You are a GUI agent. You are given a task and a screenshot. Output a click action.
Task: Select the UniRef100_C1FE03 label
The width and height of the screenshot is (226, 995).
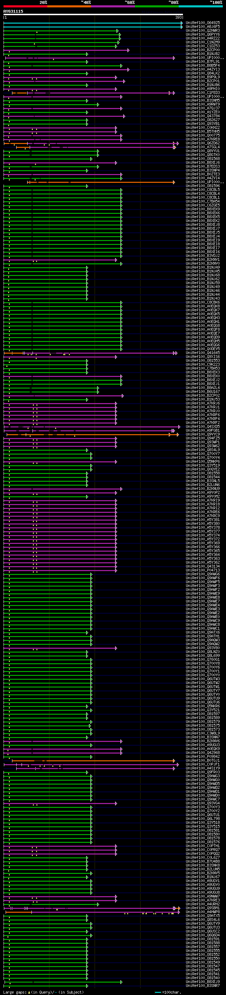coord(203,93)
